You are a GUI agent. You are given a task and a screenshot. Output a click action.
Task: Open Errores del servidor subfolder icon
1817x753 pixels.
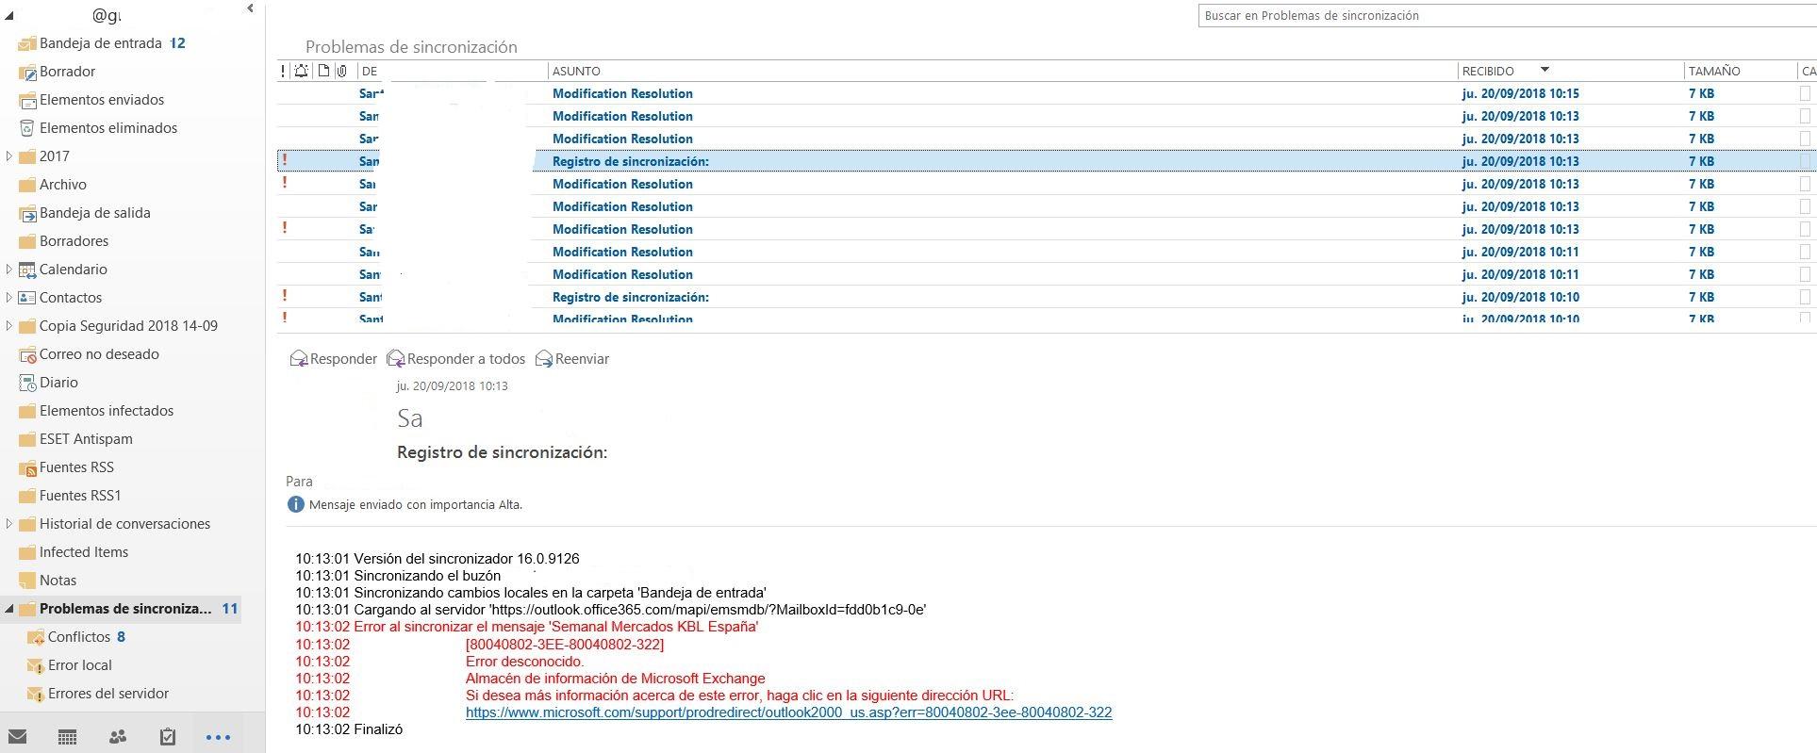(x=36, y=694)
